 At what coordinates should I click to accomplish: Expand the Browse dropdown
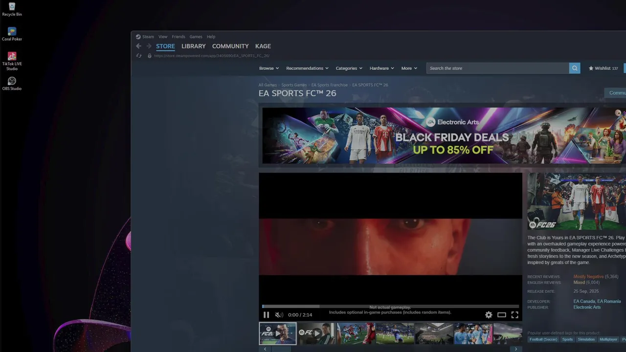click(x=269, y=68)
